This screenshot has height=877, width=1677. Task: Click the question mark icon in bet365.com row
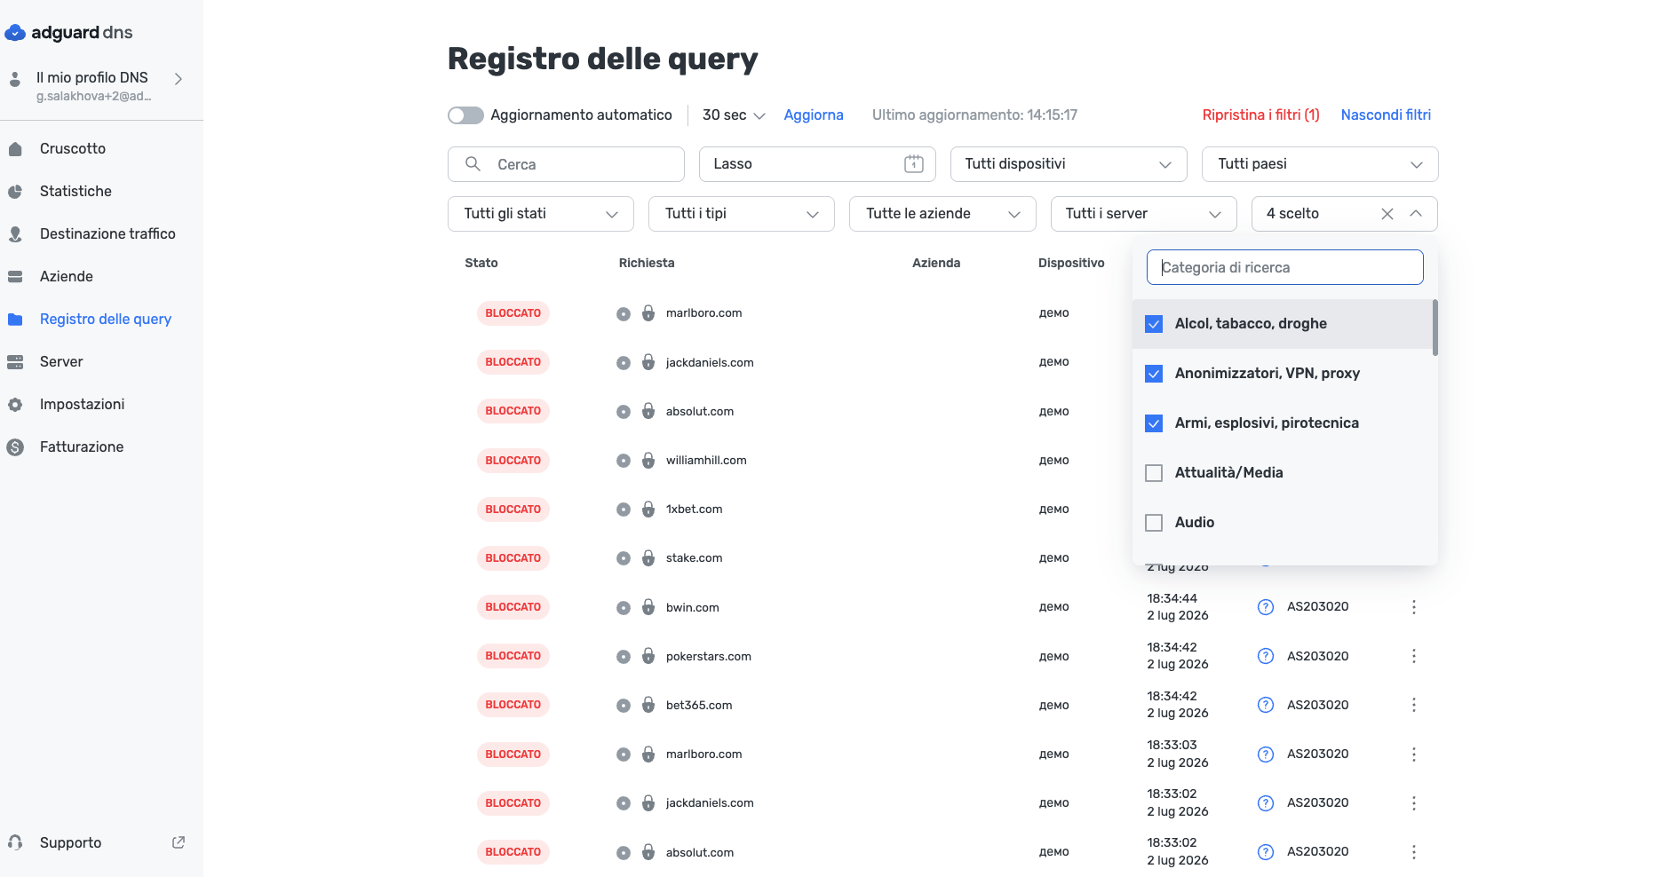tap(1266, 705)
